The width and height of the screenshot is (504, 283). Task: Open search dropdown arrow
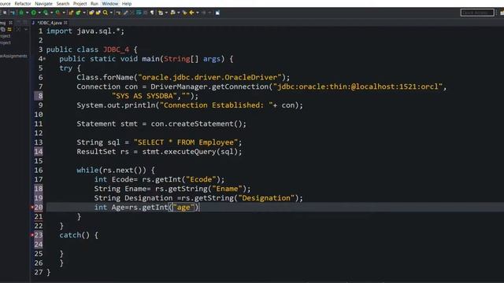click(111, 13)
